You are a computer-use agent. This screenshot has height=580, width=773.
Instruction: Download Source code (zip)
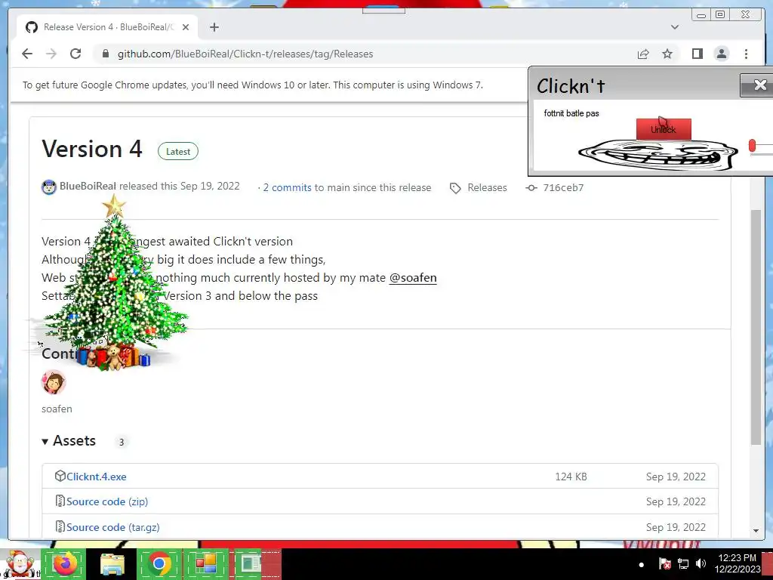[107, 501]
